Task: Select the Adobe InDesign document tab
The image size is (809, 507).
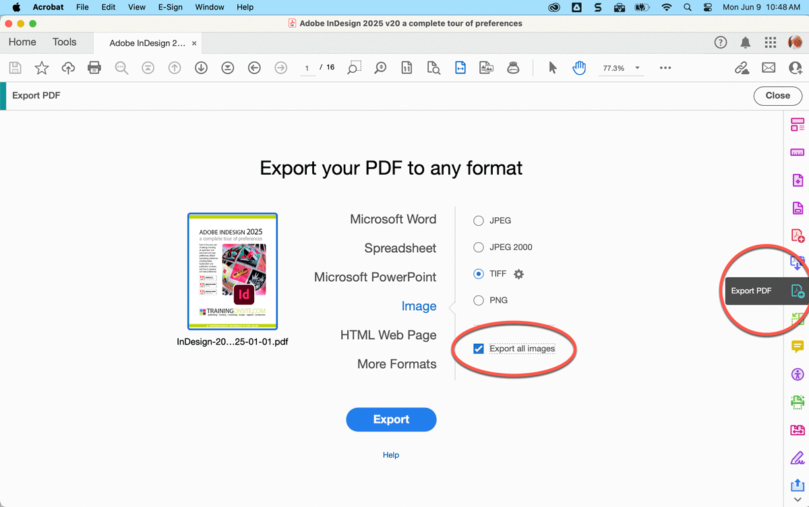Action: (148, 43)
